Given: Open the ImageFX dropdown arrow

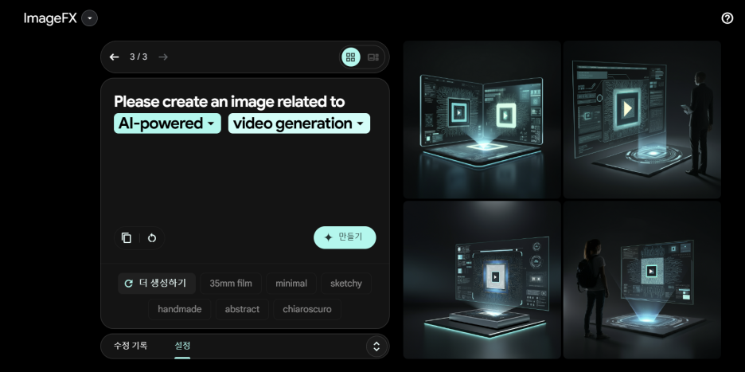Looking at the screenshot, I should coord(89,18).
